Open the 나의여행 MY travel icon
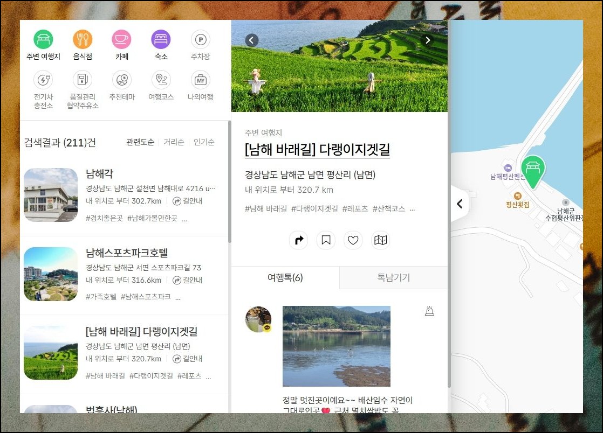Image resolution: width=603 pixels, height=433 pixels. (200, 80)
